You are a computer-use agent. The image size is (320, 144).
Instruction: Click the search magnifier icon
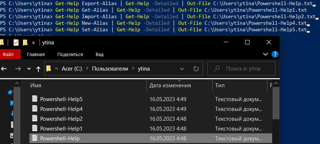coord(217,69)
